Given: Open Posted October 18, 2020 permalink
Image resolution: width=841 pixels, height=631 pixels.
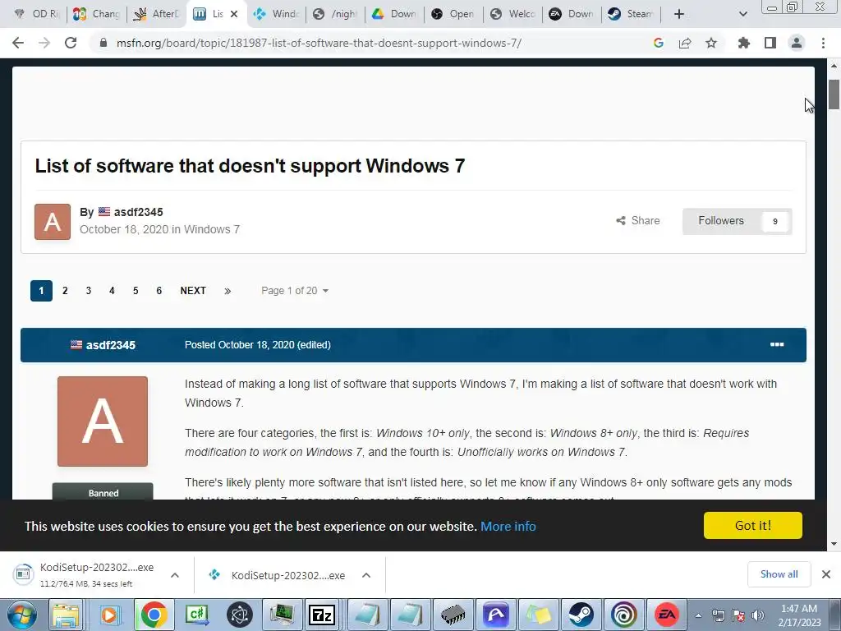Looking at the screenshot, I should (x=240, y=345).
